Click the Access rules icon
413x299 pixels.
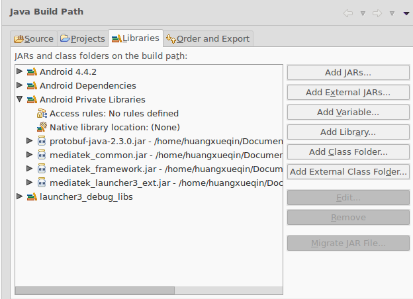(42, 113)
